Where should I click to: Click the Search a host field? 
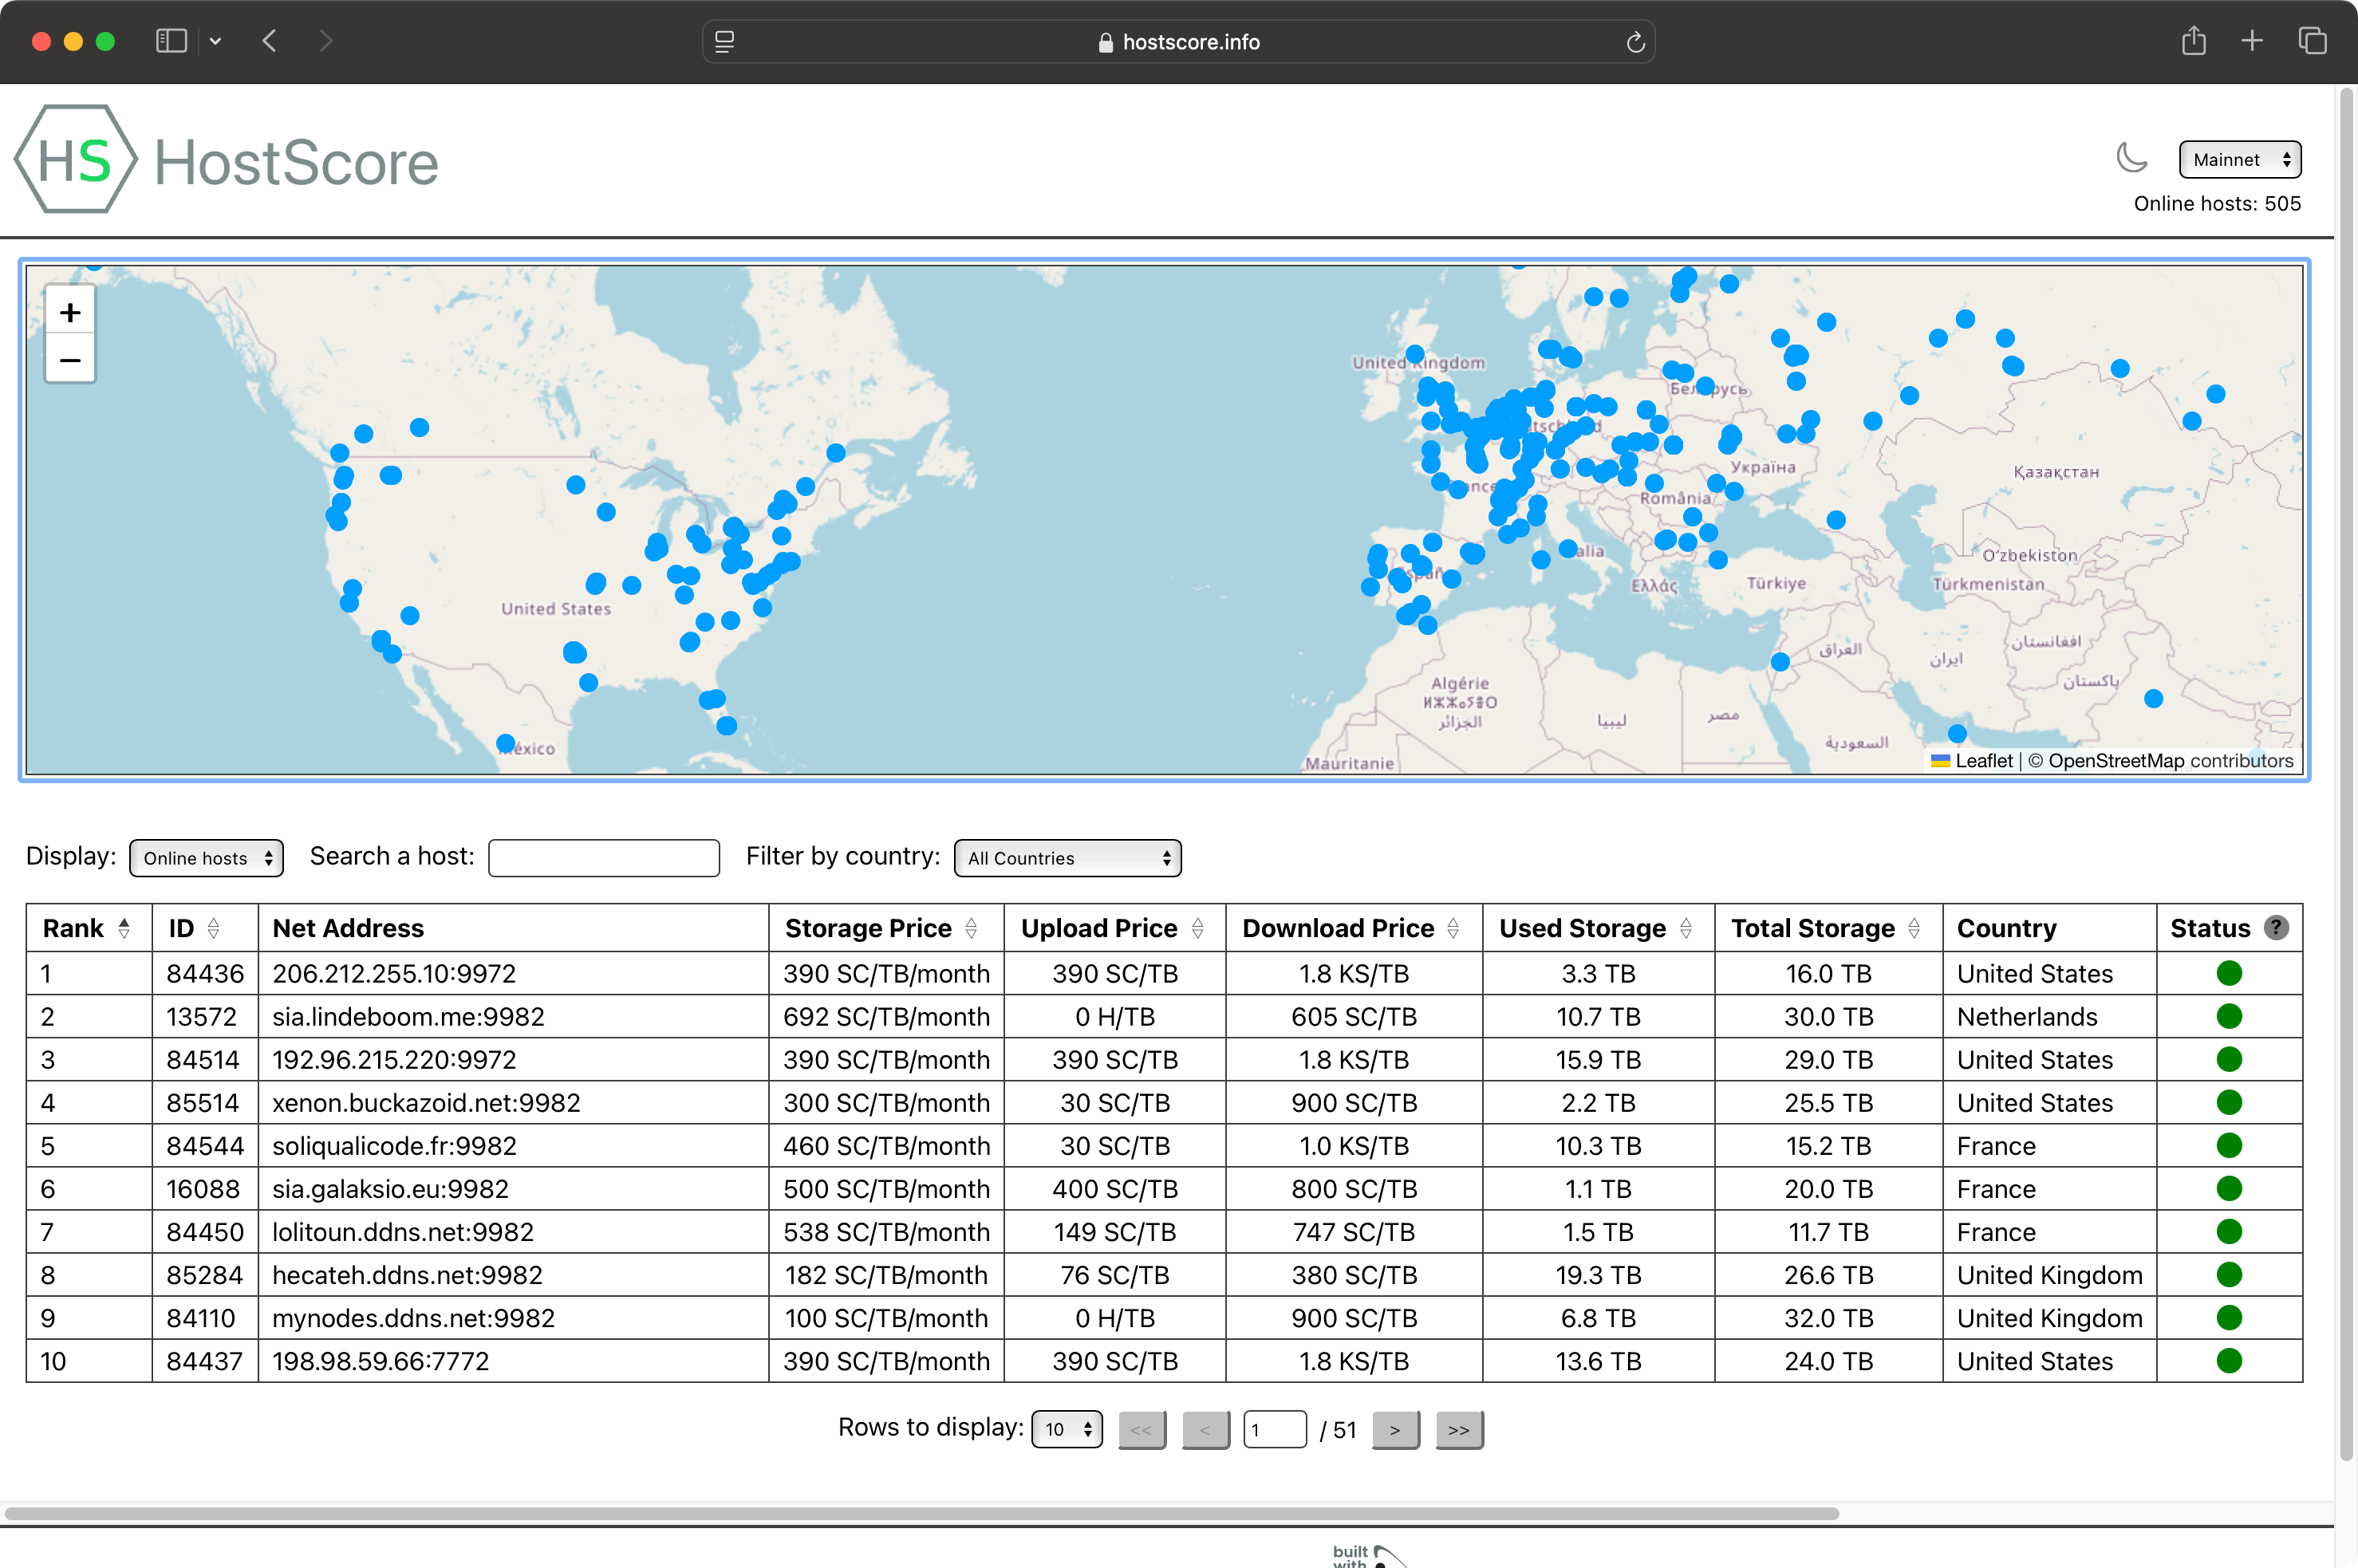coord(603,858)
